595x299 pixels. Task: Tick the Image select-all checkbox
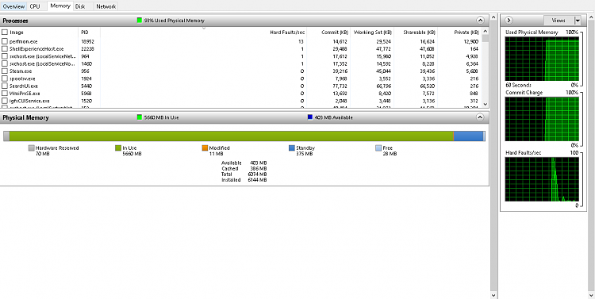click(x=5, y=33)
